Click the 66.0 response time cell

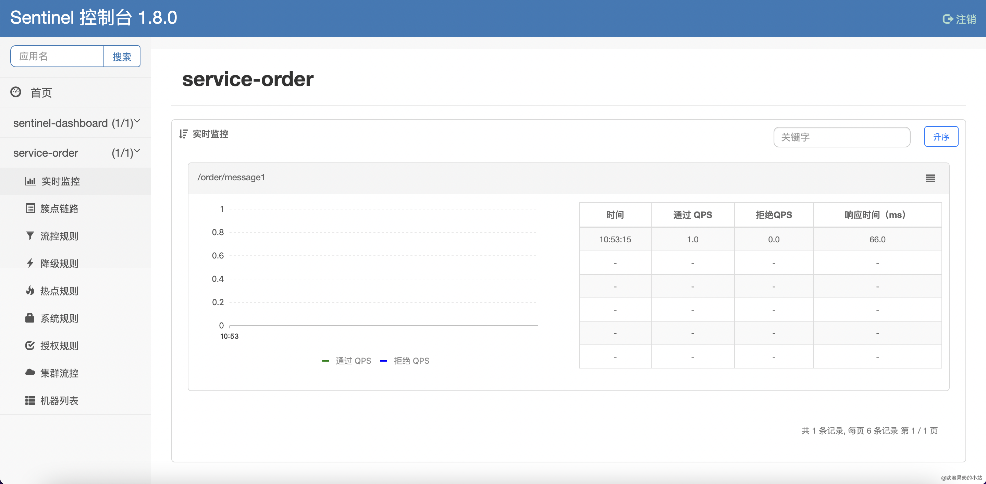pos(877,239)
